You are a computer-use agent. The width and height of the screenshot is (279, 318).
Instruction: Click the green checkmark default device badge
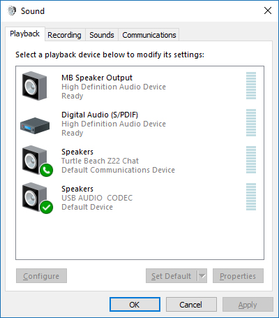click(x=46, y=207)
